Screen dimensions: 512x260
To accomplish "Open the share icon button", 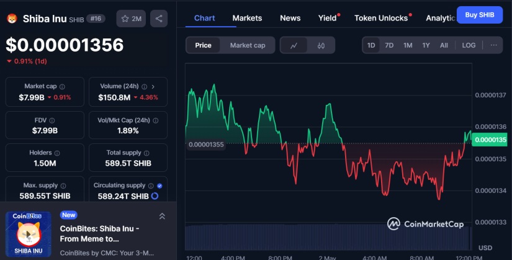I will point(159,19).
